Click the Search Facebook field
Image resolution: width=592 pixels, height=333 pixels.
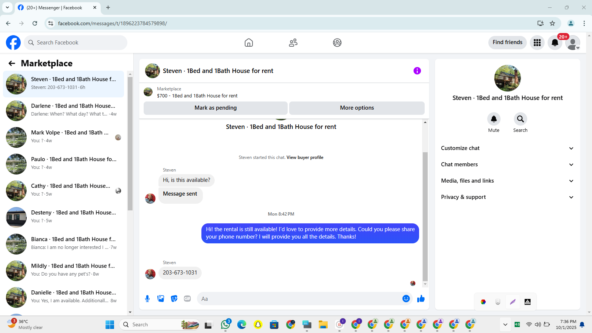pos(76,43)
